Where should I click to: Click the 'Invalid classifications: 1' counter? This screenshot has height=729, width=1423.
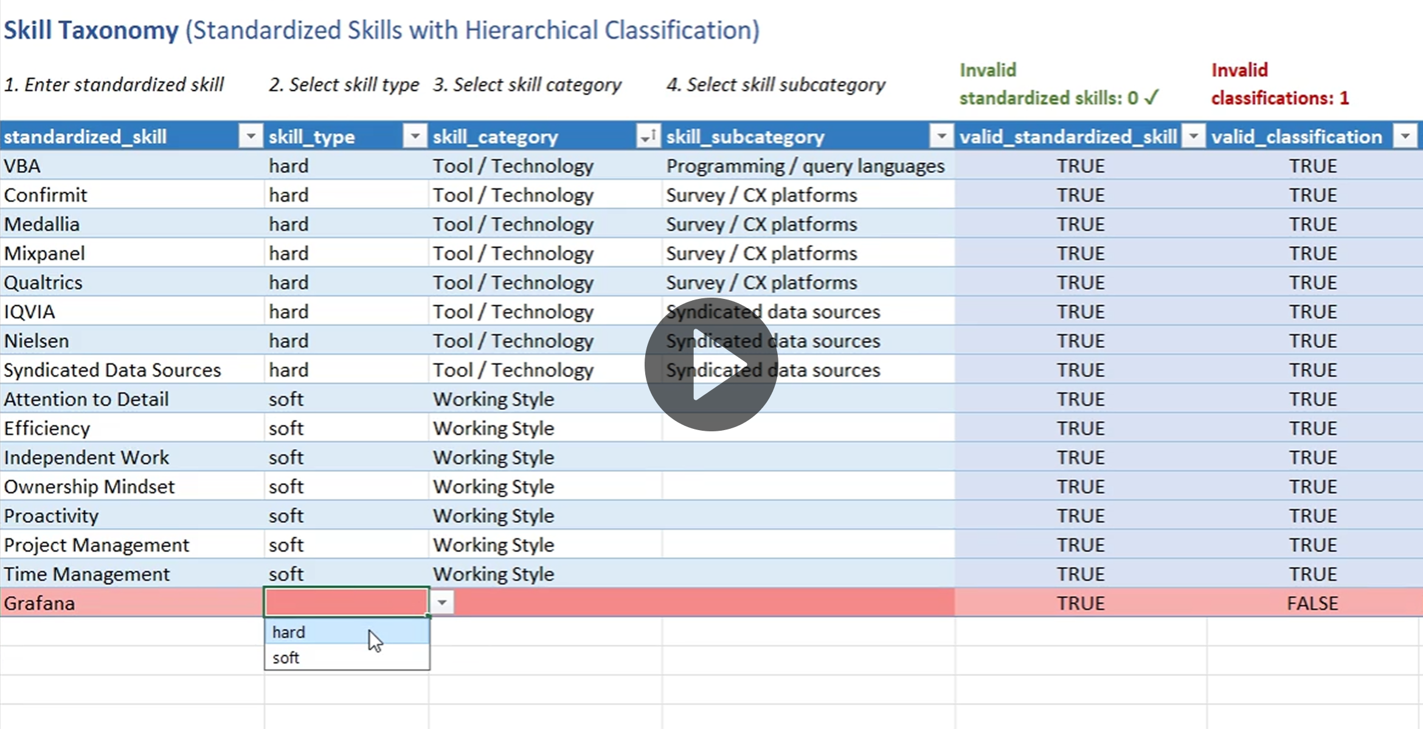click(x=1280, y=84)
